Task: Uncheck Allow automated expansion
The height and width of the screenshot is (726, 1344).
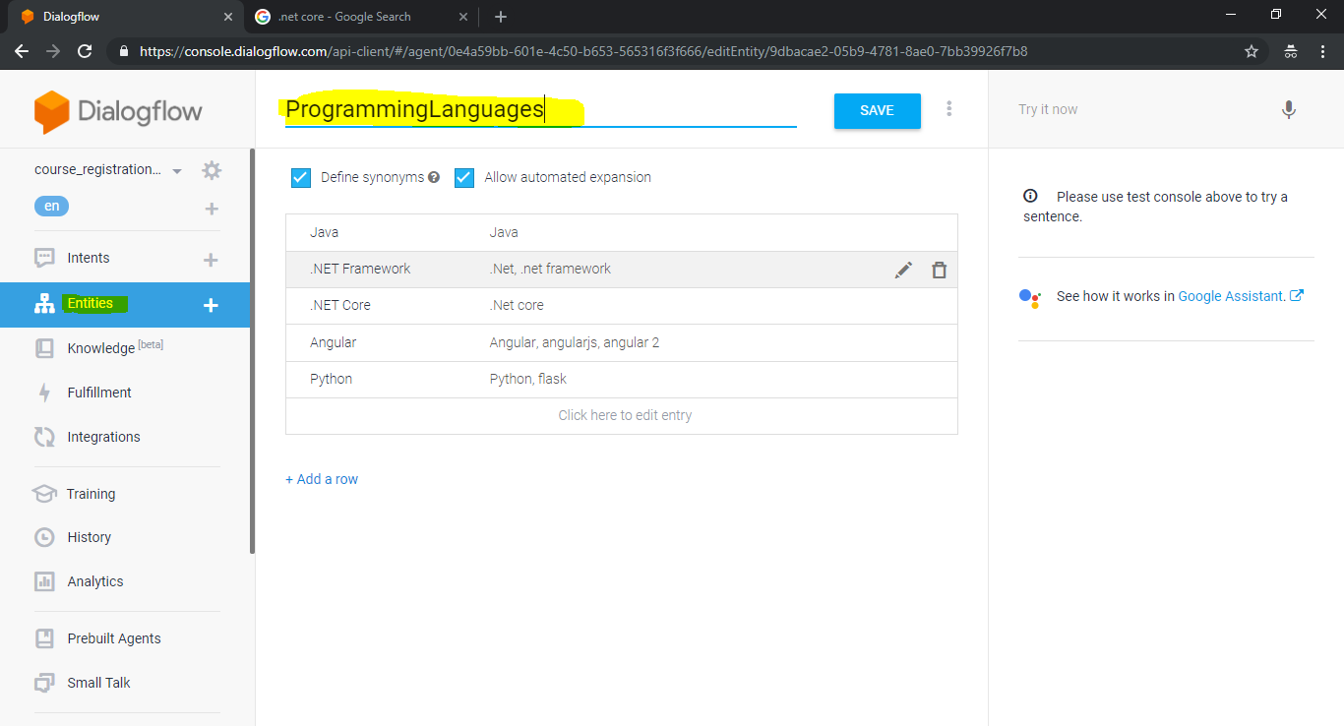Action: (463, 177)
